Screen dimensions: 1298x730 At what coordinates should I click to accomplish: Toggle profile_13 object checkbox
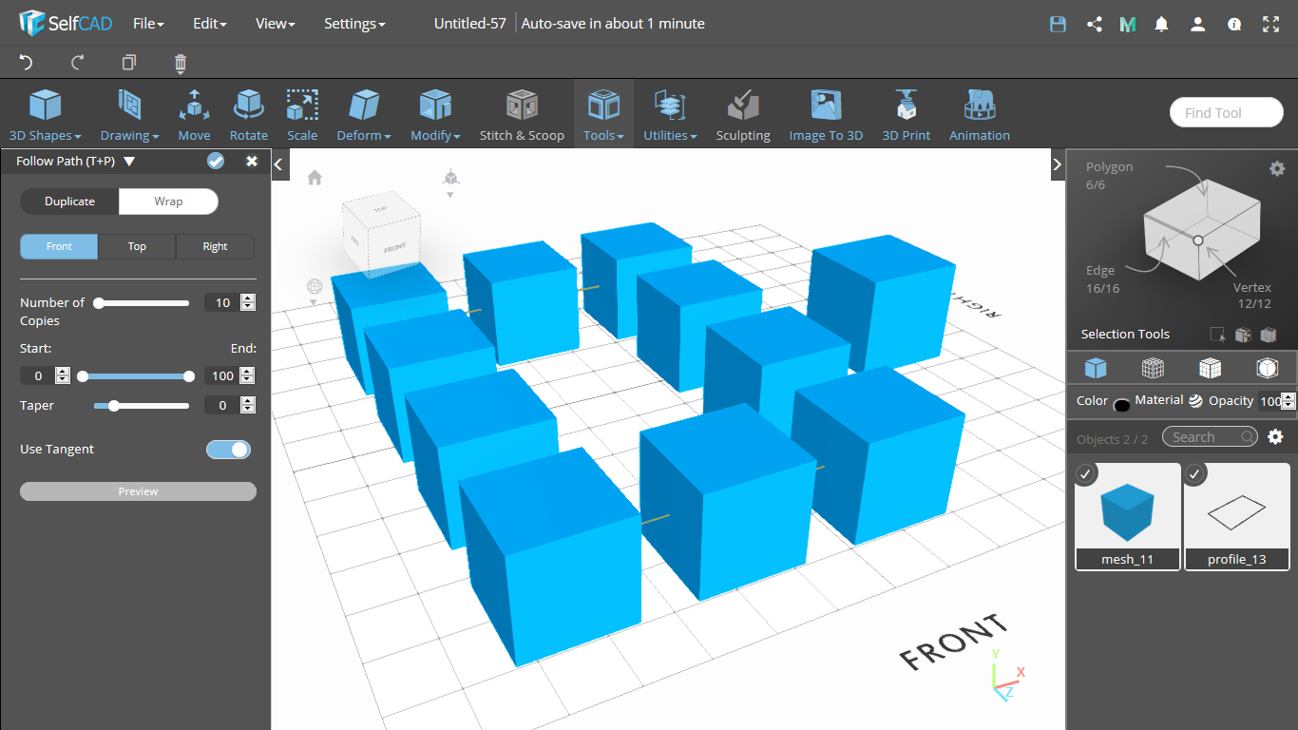[1195, 472]
